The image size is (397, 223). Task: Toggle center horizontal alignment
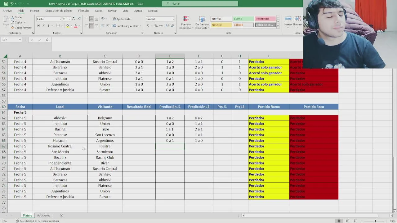(91, 26)
